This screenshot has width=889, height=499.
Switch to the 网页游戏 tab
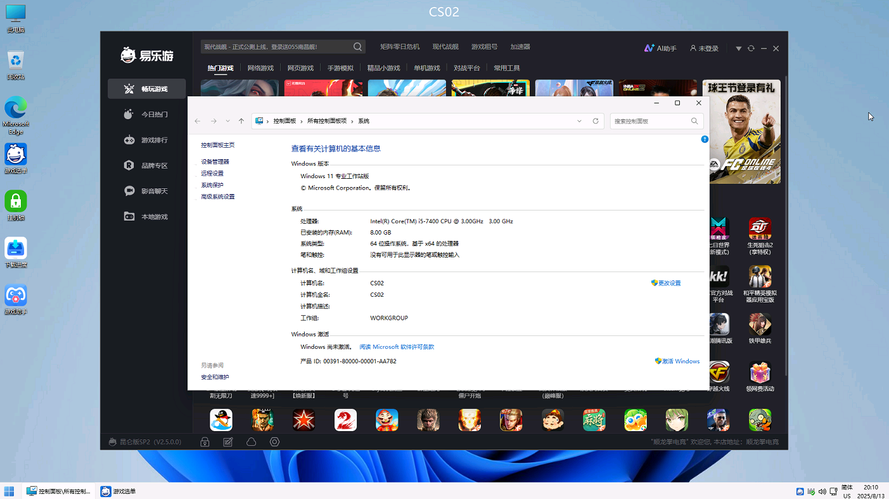click(300, 68)
